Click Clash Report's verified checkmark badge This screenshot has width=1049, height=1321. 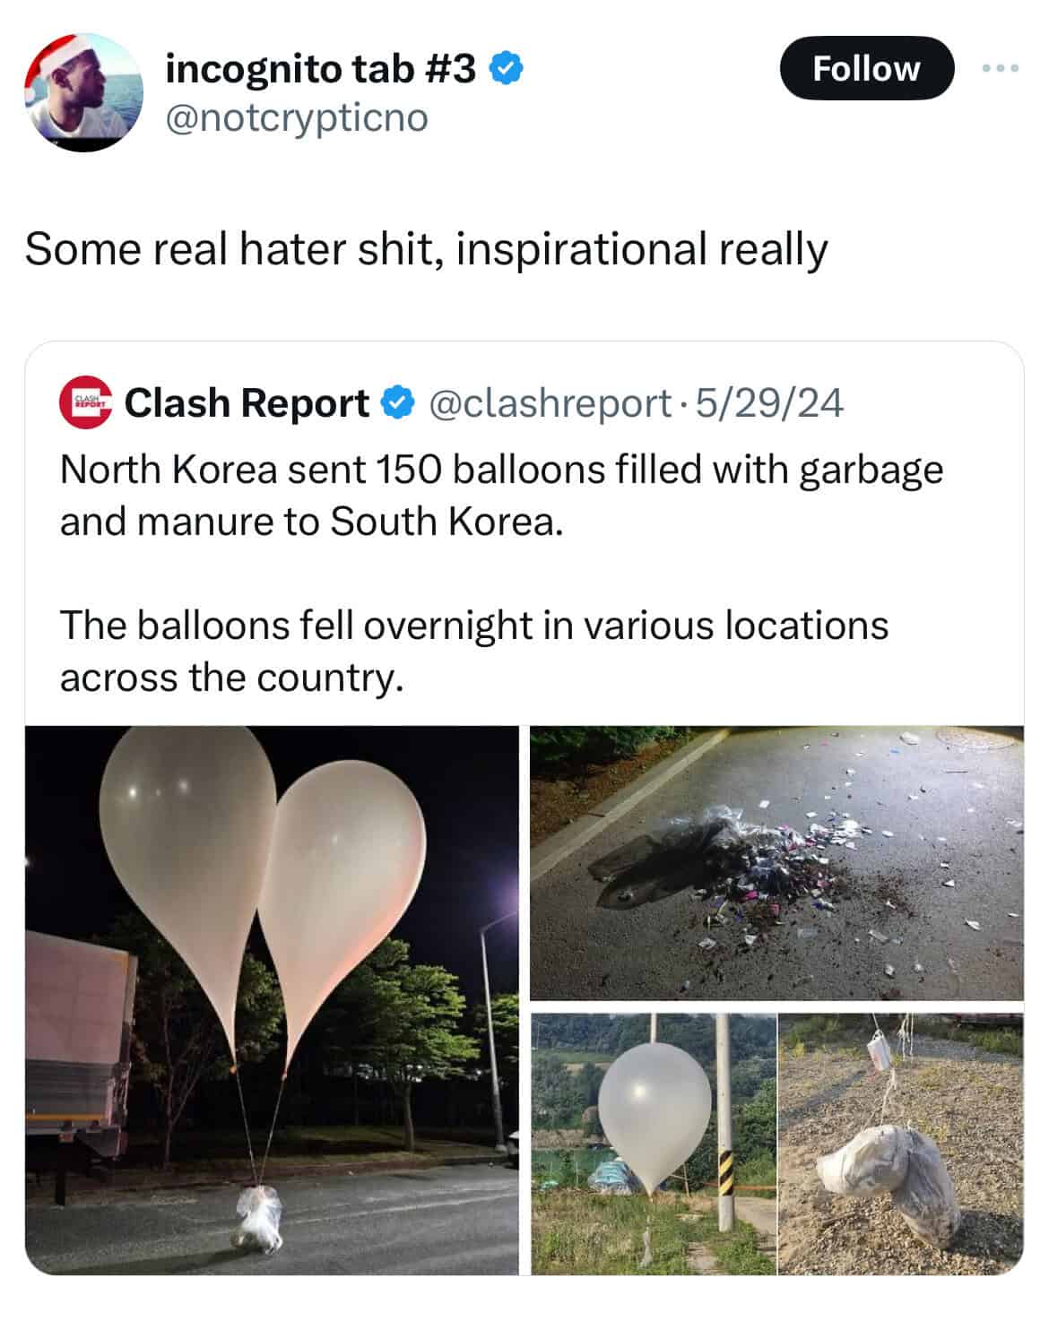398,403
